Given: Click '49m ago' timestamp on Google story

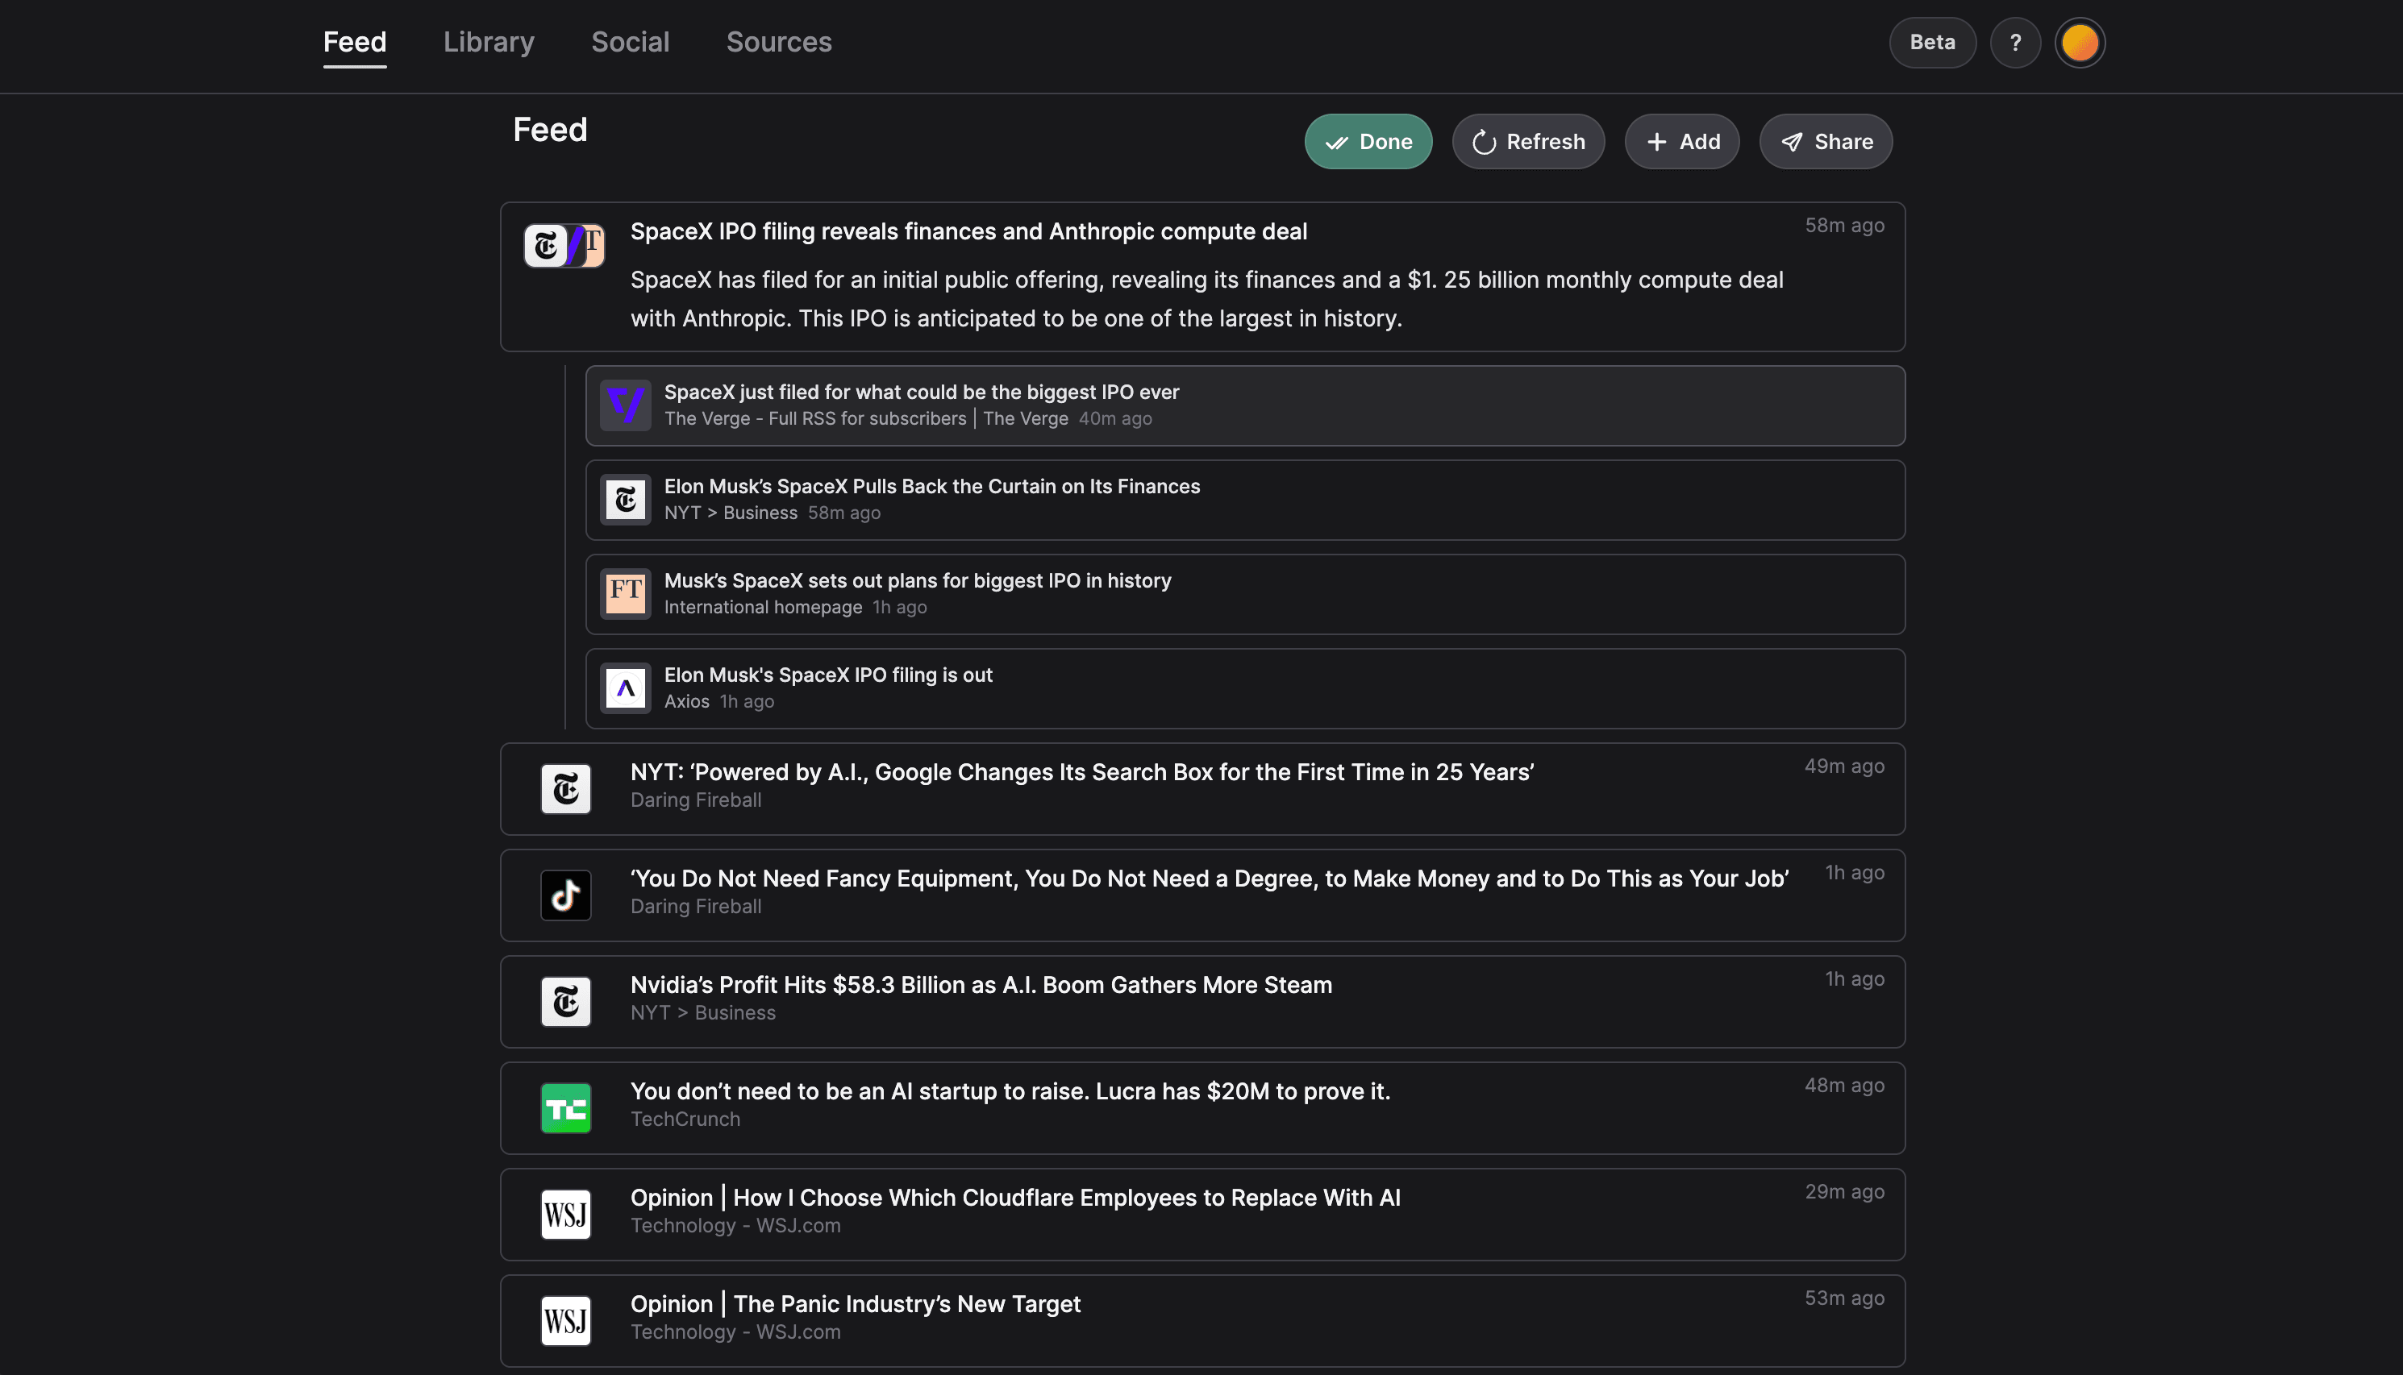Looking at the screenshot, I should tap(1844, 766).
